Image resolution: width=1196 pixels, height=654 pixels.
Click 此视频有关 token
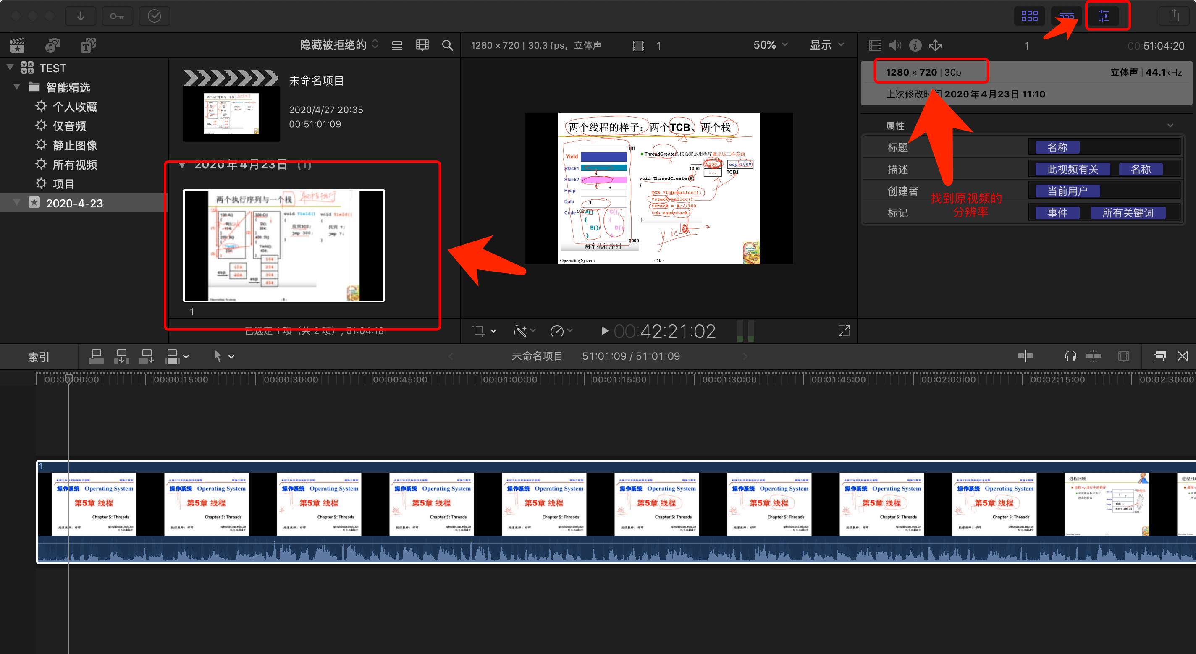tap(1073, 169)
